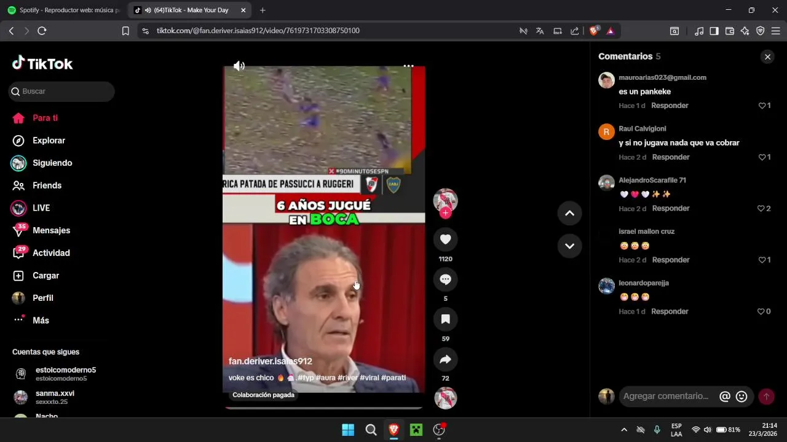The image size is (787, 442).
Task: Open the Windows Start menu
Action: pyautogui.click(x=348, y=430)
